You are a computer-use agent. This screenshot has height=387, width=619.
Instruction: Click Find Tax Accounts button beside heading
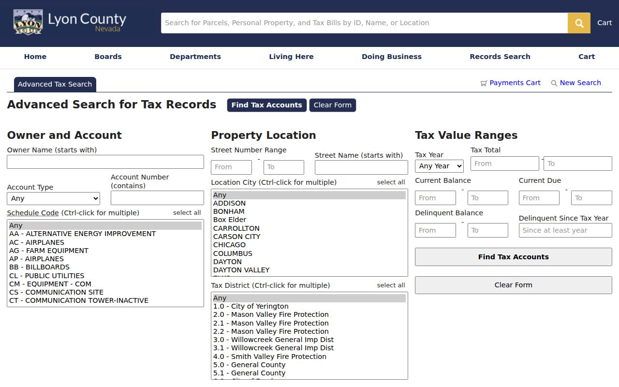[x=267, y=105]
